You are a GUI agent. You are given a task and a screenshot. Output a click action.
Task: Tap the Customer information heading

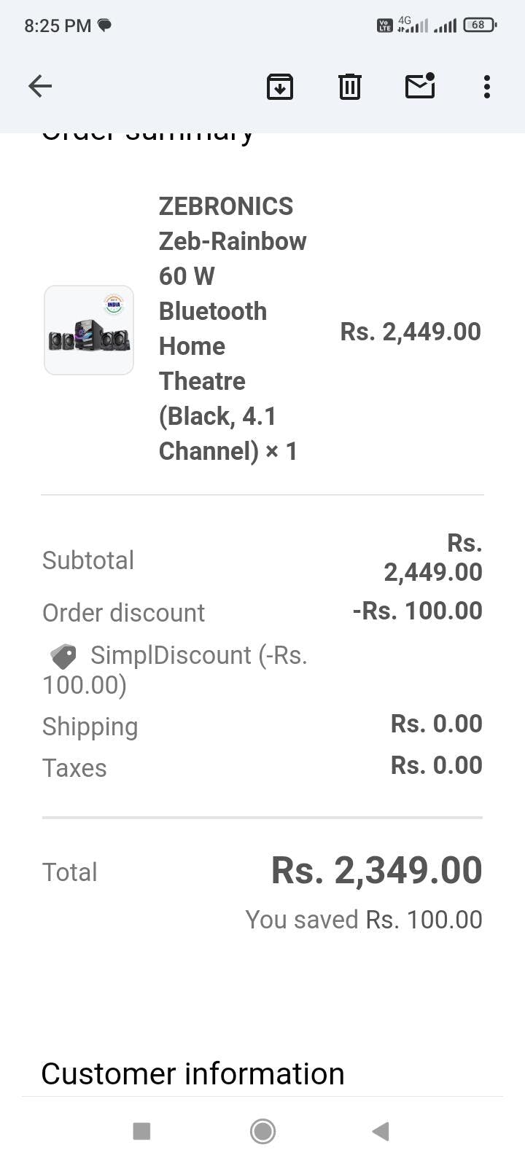[192, 1073]
